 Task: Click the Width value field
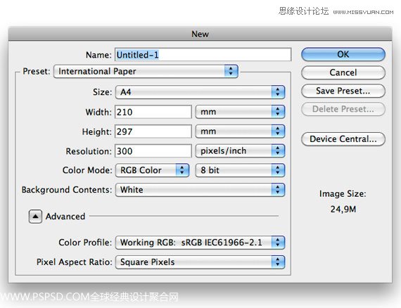(x=153, y=112)
